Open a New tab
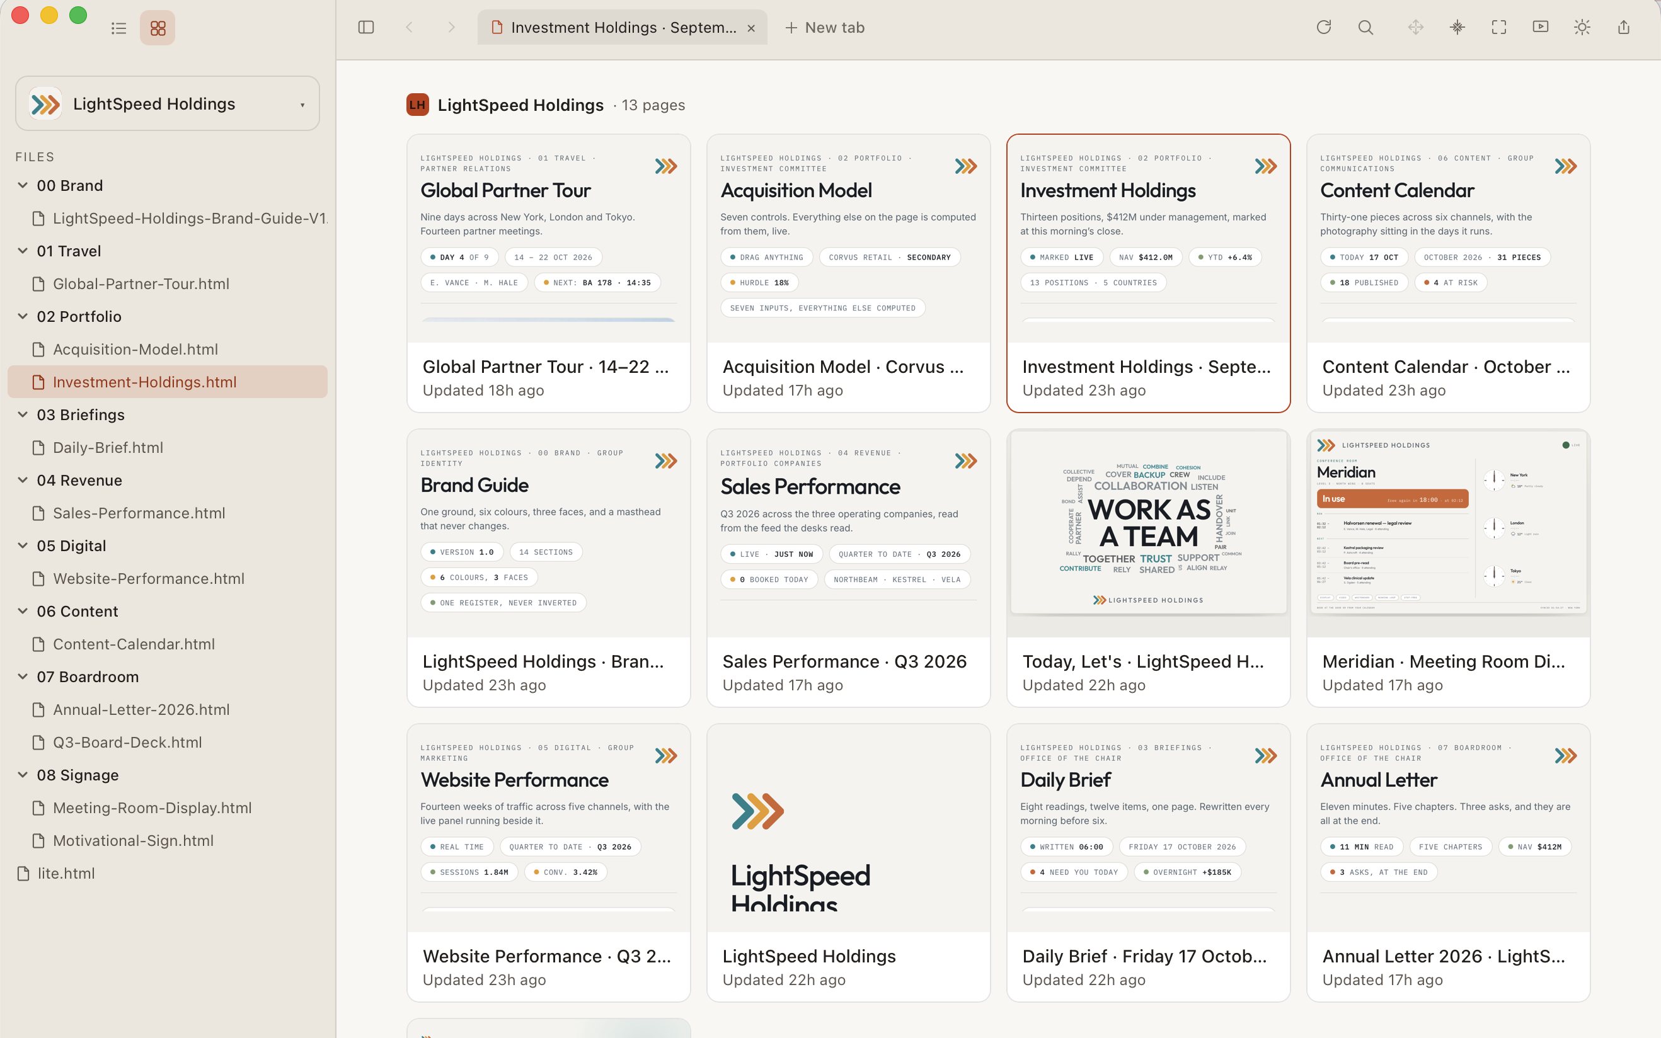This screenshot has width=1661, height=1038. coord(825,28)
